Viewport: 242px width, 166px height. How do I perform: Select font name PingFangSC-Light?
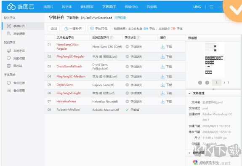[x=69, y=93]
